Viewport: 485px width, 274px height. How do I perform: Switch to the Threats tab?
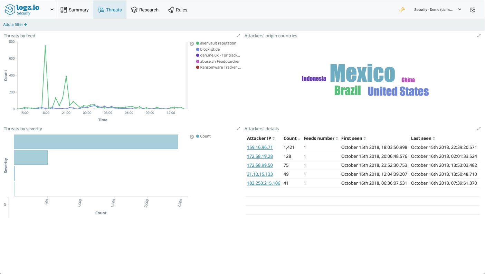tap(110, 10)
